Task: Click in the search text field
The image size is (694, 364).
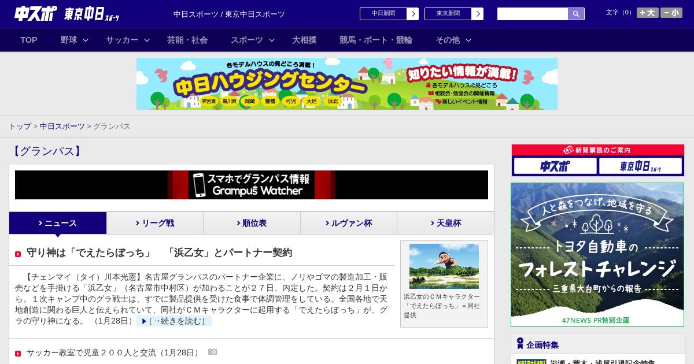Action: point(532,14)
